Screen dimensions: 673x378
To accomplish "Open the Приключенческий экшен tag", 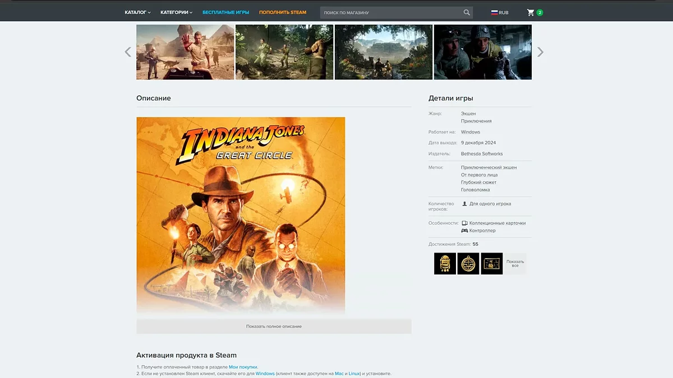I will tap(489, 167).
